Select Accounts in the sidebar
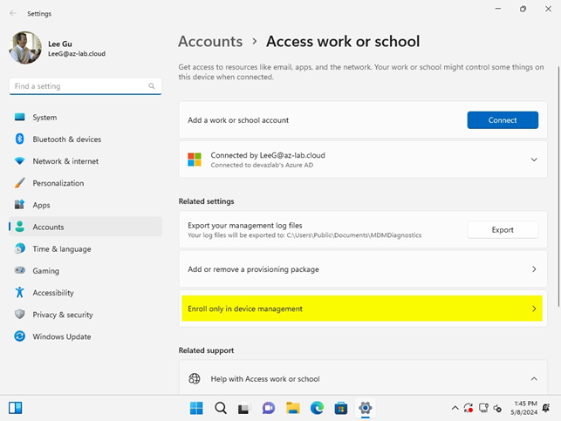The width and height of the screenshot is (561, 421). (x=86, y=227)
